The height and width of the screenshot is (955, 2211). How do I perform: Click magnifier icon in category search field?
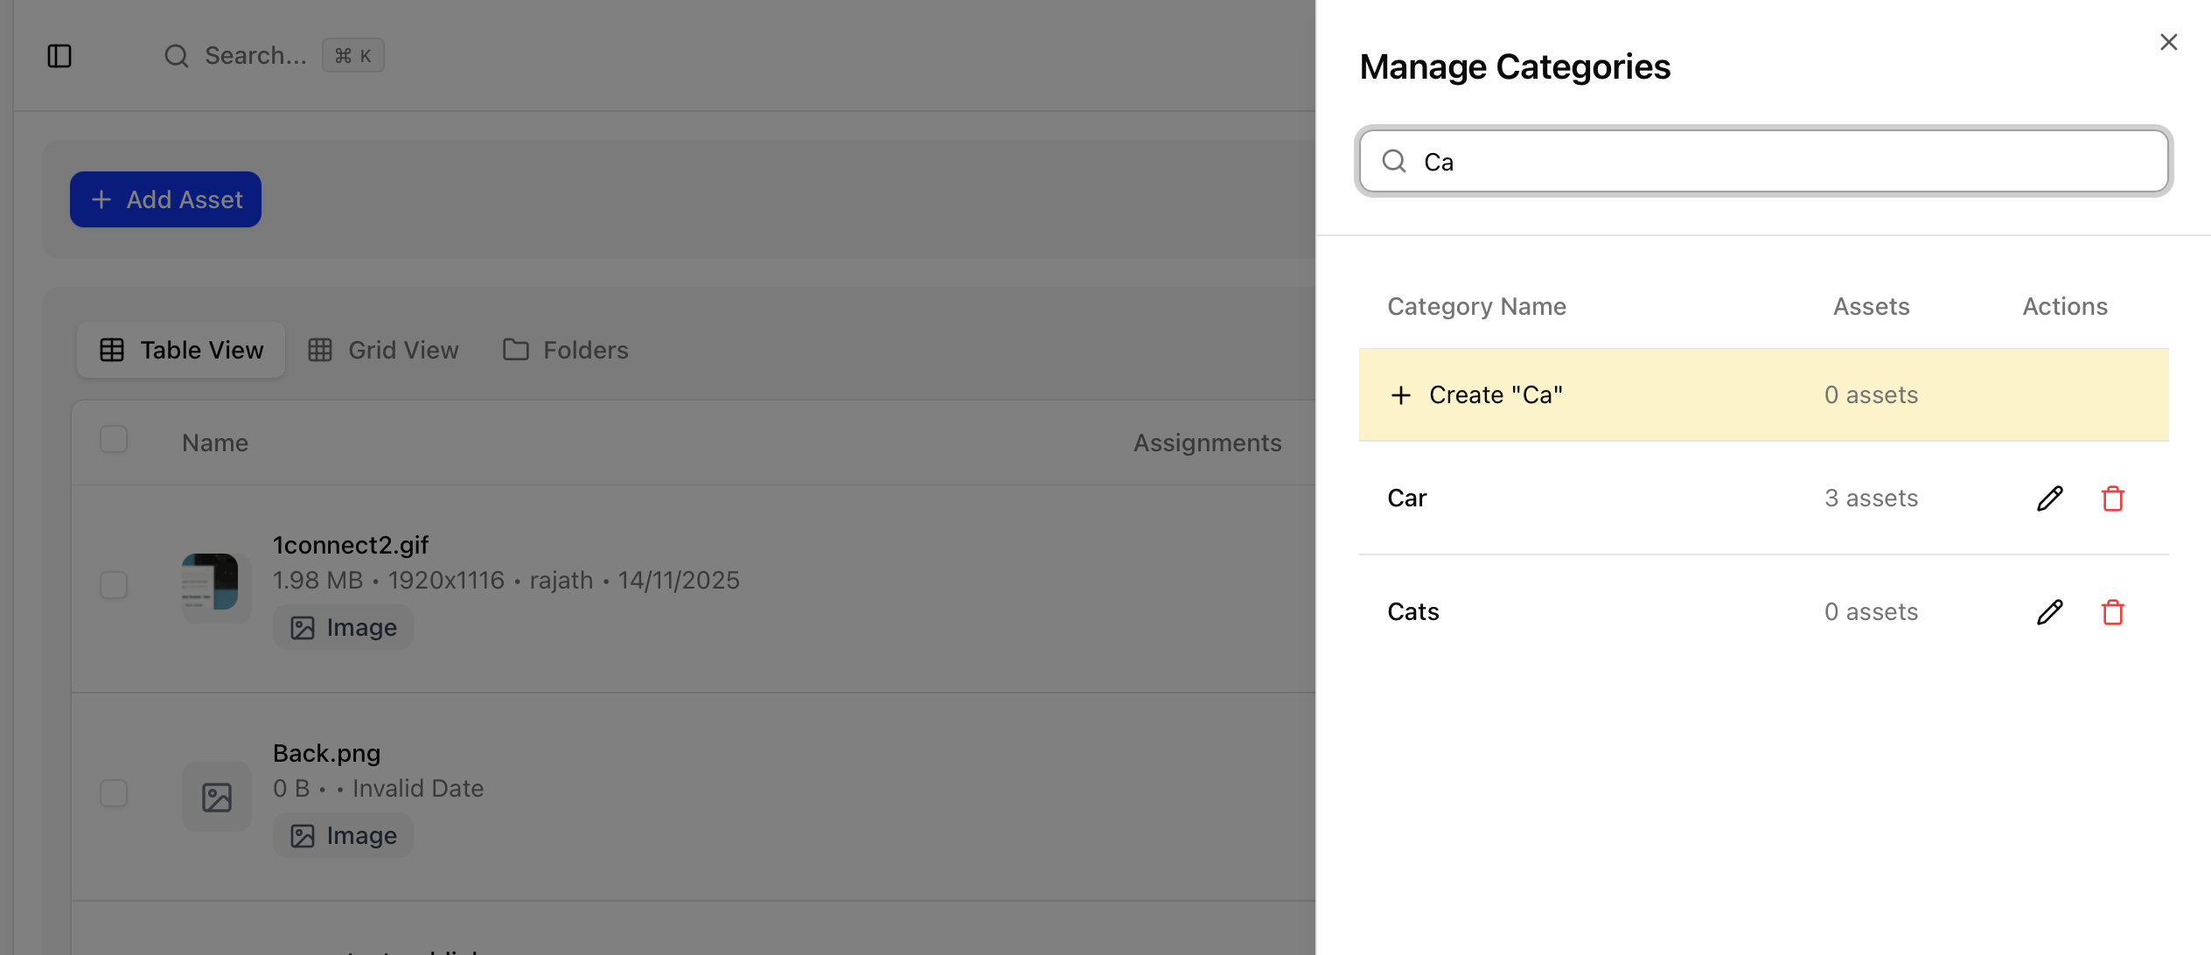coord(1394,161)
